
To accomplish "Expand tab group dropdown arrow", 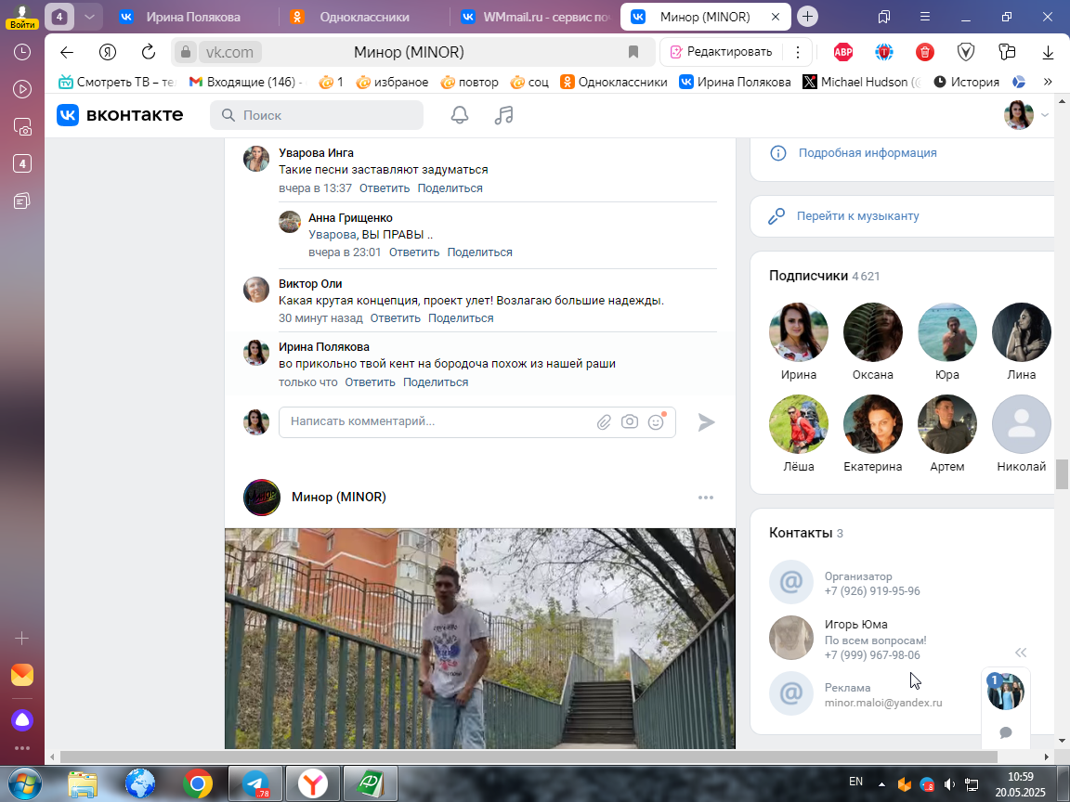I will click(x=89, y=17).
